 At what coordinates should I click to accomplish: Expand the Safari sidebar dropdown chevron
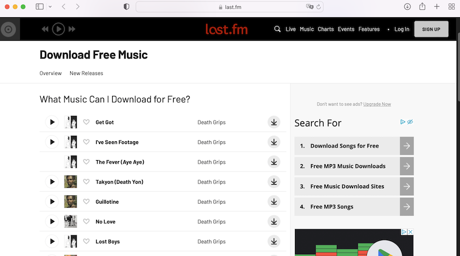50,7
